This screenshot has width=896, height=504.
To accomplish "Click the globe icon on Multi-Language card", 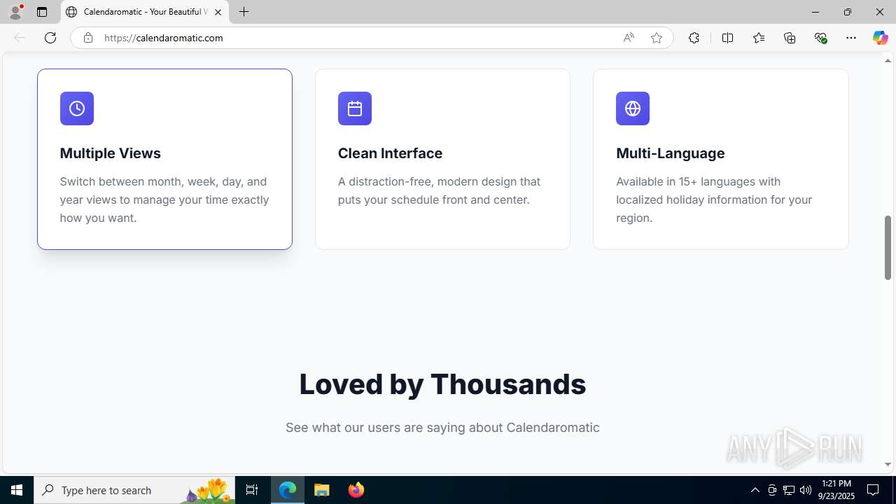I will [x=633, y=108].
